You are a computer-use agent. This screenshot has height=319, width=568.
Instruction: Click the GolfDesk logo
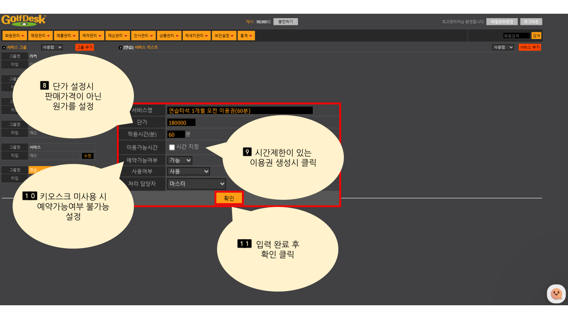tap(24, 20)
